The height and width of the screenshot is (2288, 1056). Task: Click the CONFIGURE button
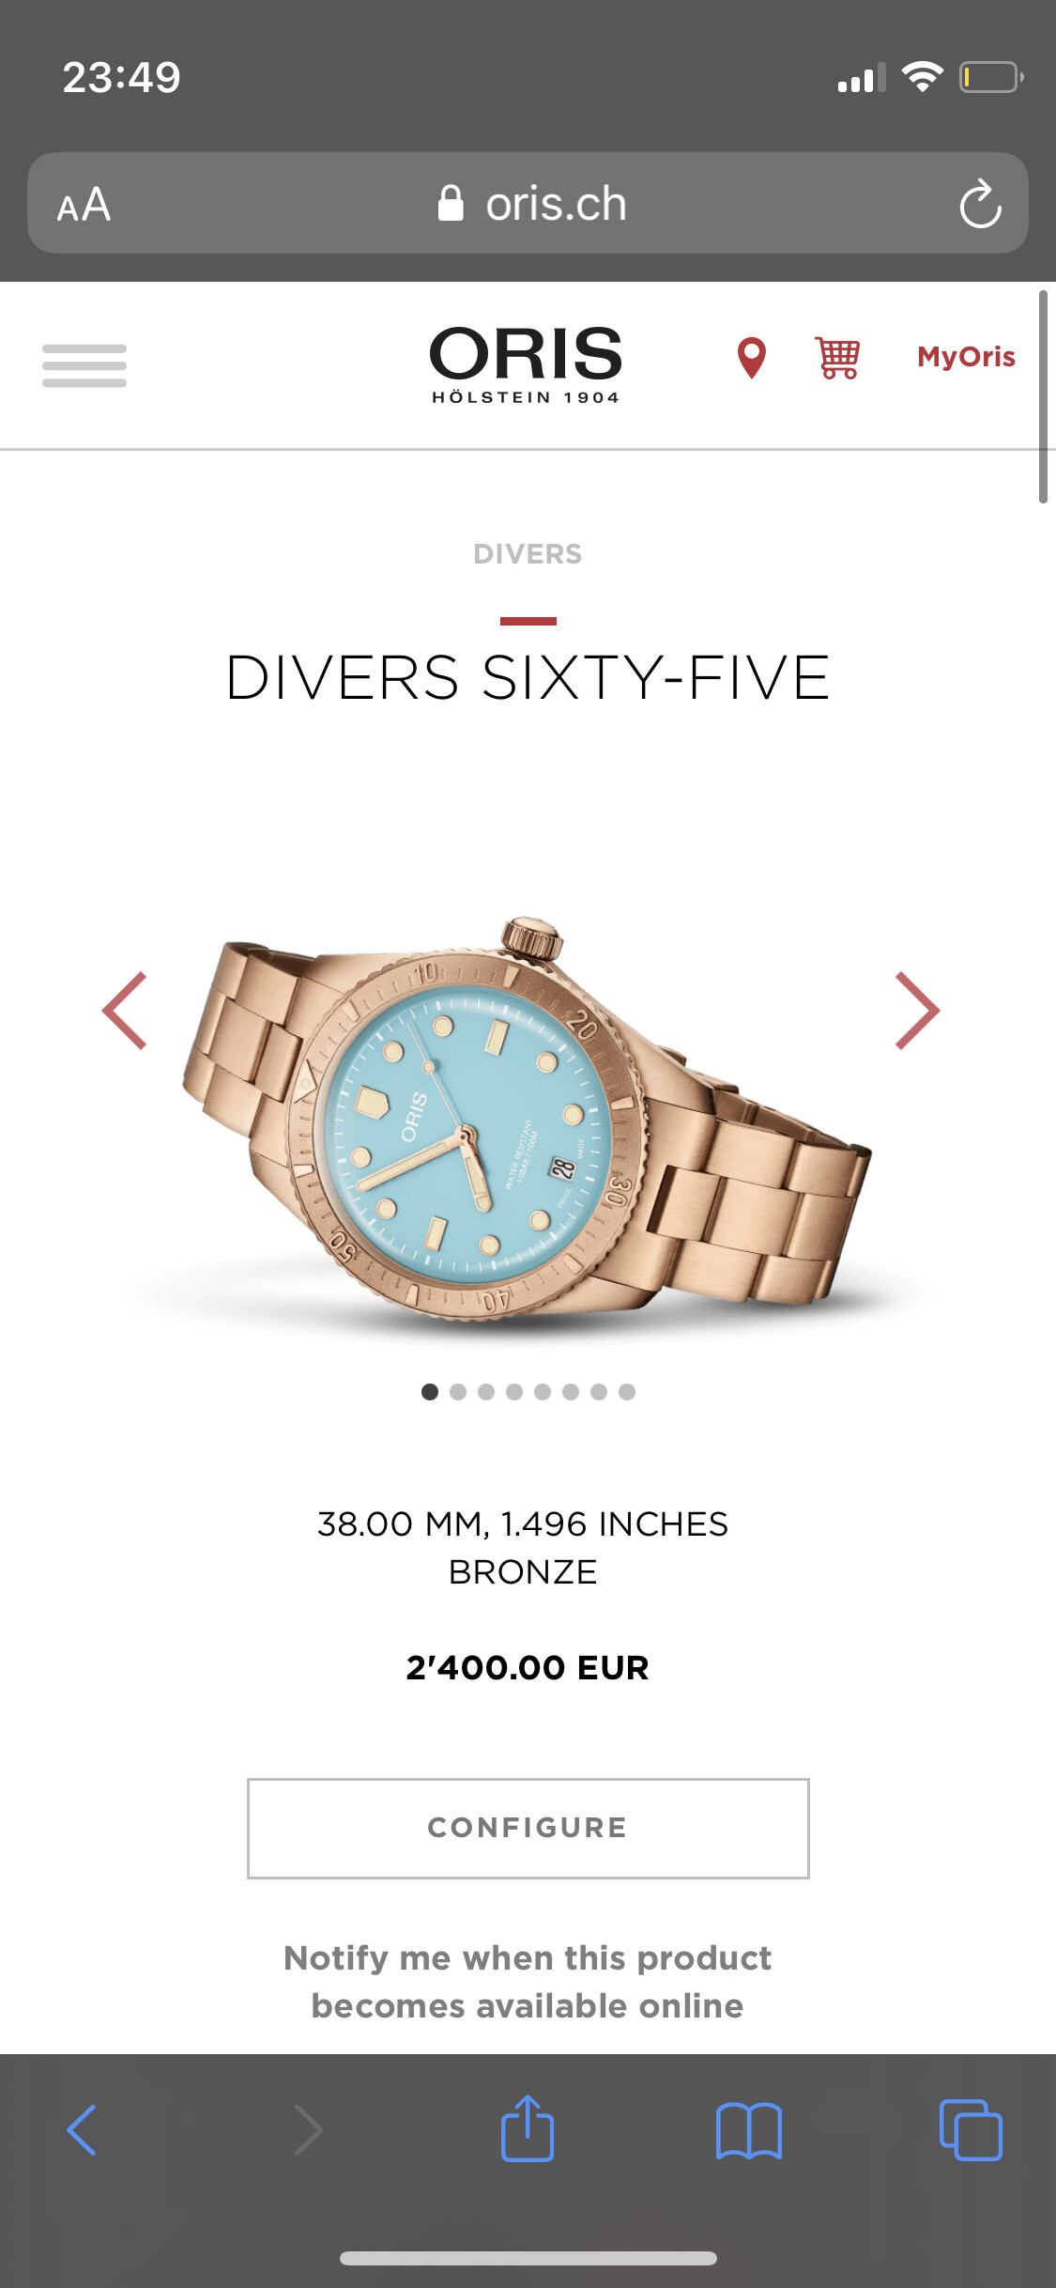[x=528, y=1828]
